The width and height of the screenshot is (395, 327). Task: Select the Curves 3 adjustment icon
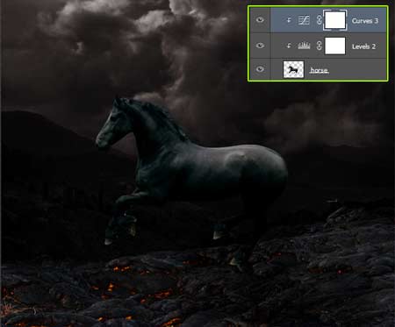[304, 20]
